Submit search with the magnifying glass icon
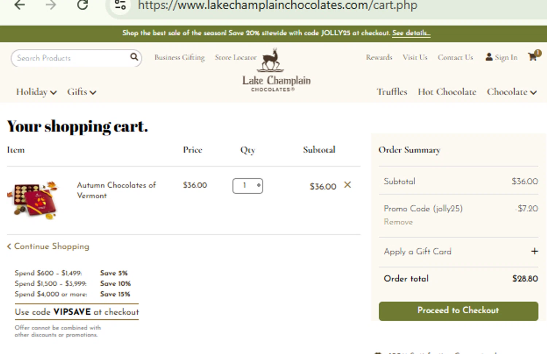This screenshot has width=547, height=354. pos(134,57)
